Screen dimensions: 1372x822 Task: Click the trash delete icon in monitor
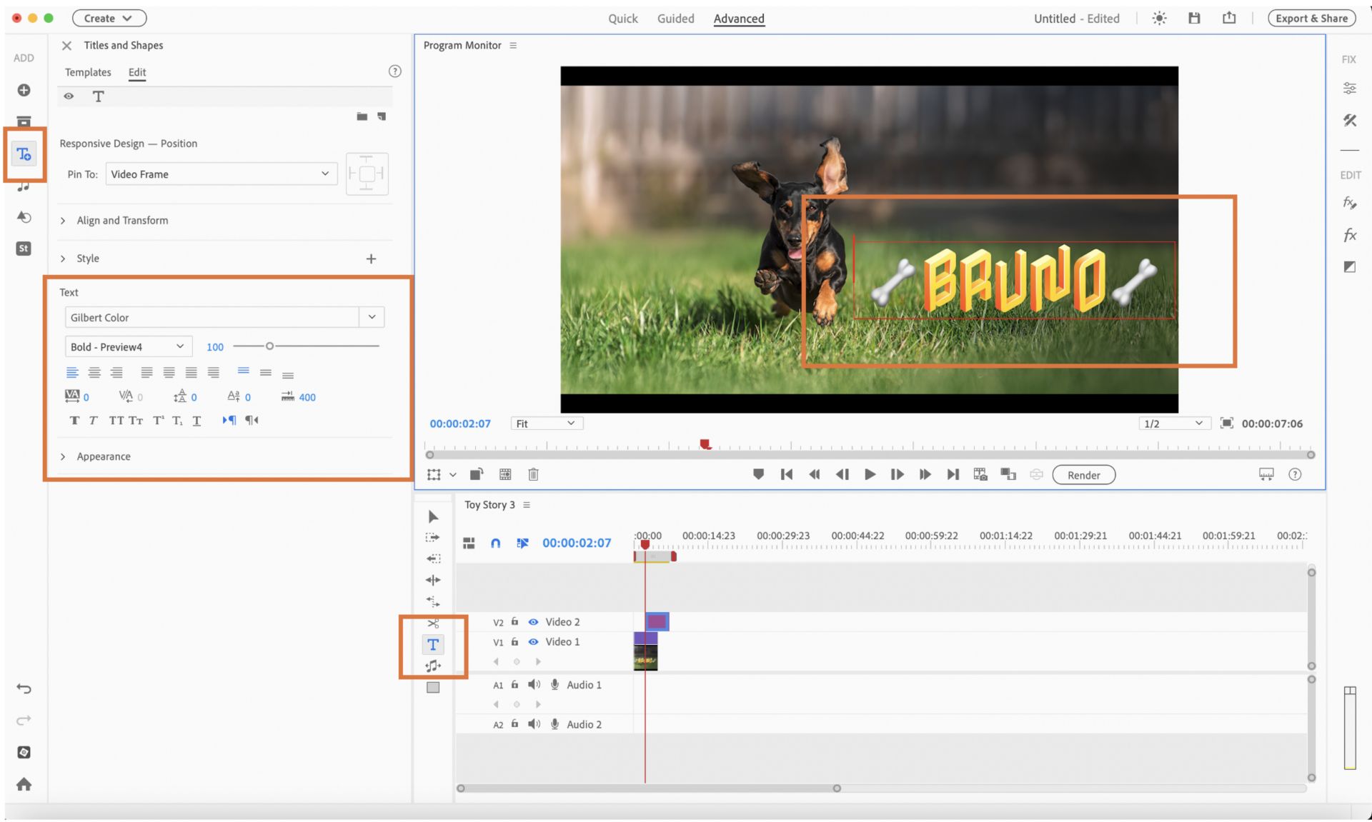pyautogui.click(x=533, y=474)
